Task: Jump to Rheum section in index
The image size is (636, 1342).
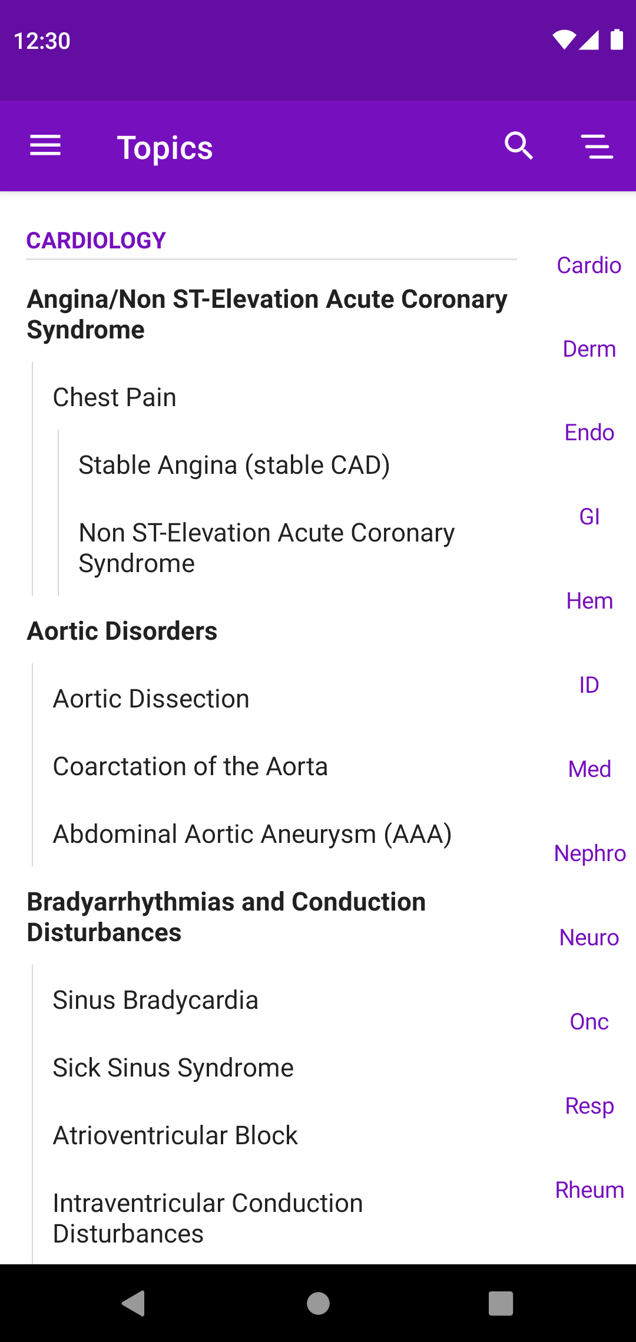Action: click(589, 1190)
